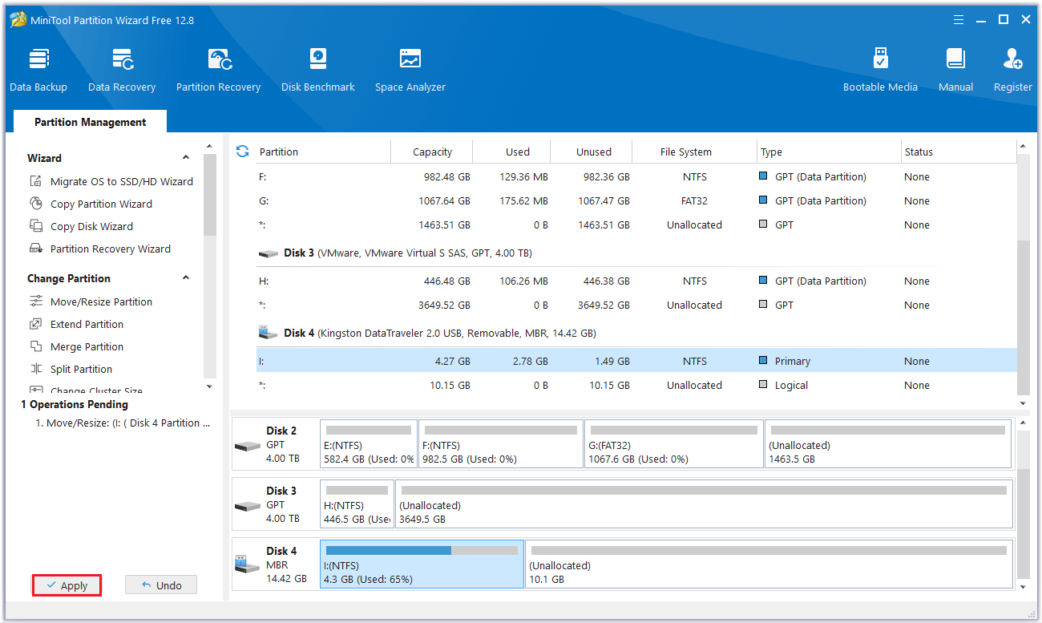
Task: Click the Move/Resize Partition icon
Action: (36, 301)
